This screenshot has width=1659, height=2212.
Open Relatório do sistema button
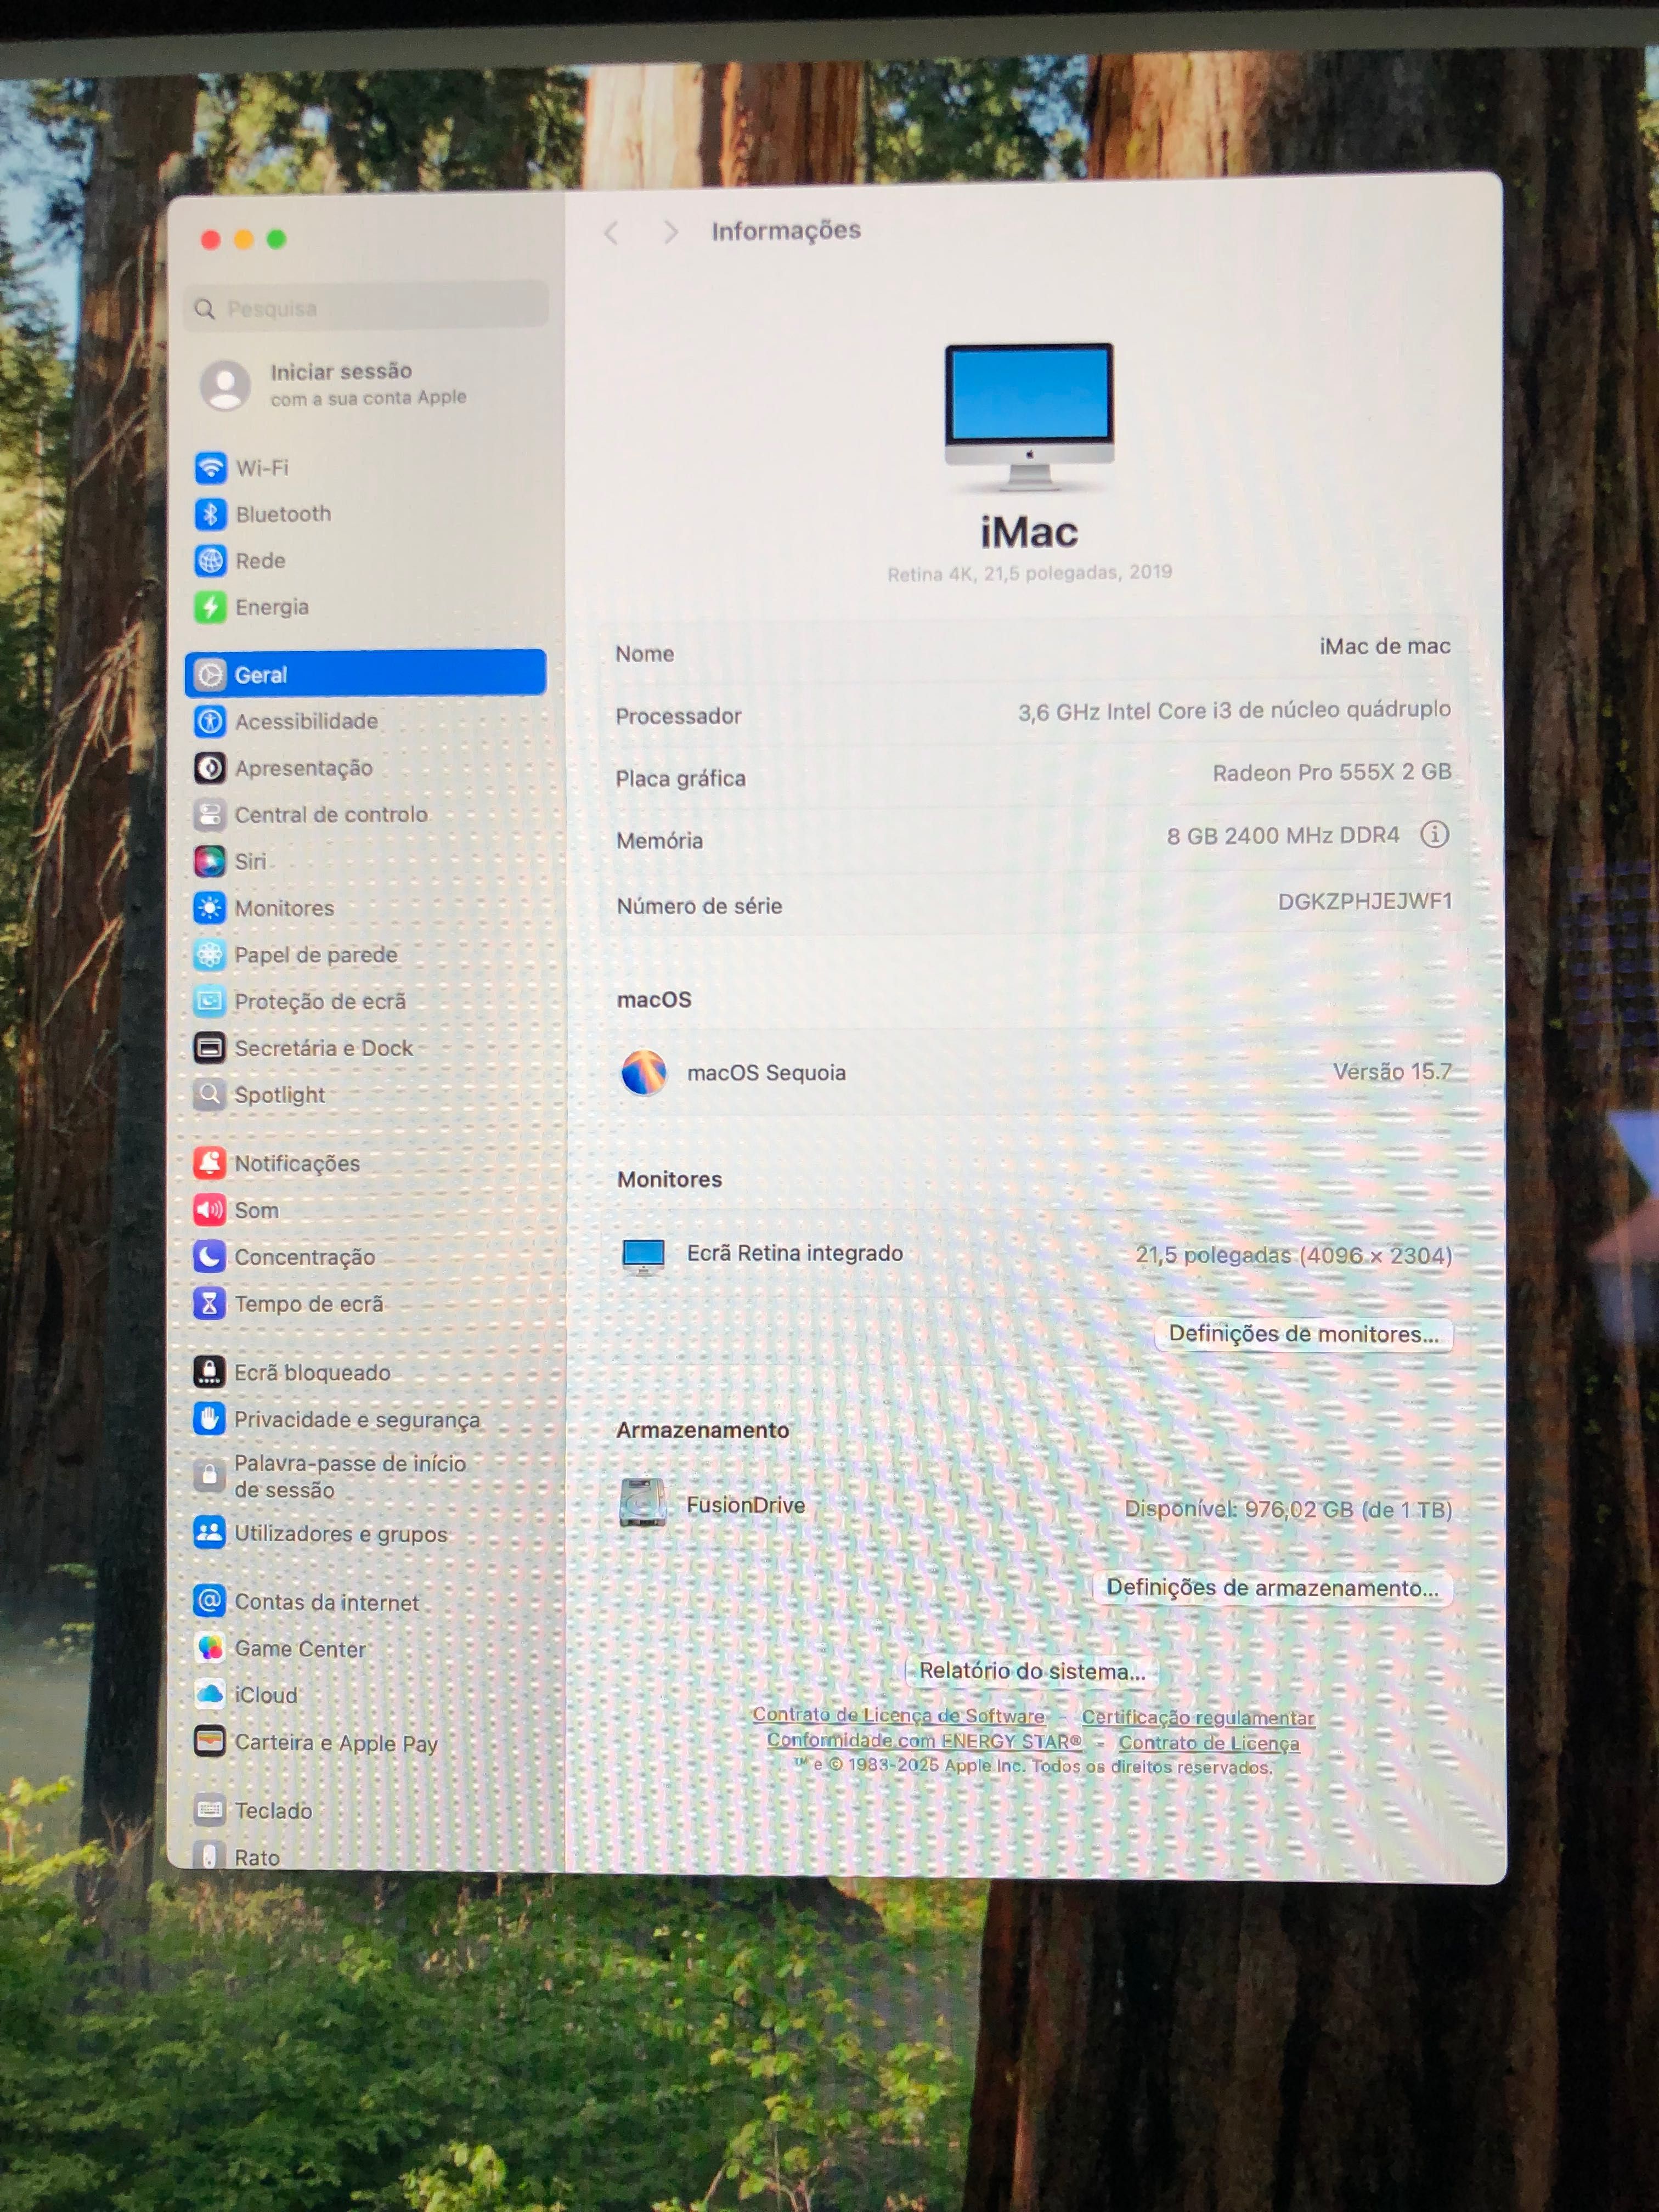click(1032, 1671)
